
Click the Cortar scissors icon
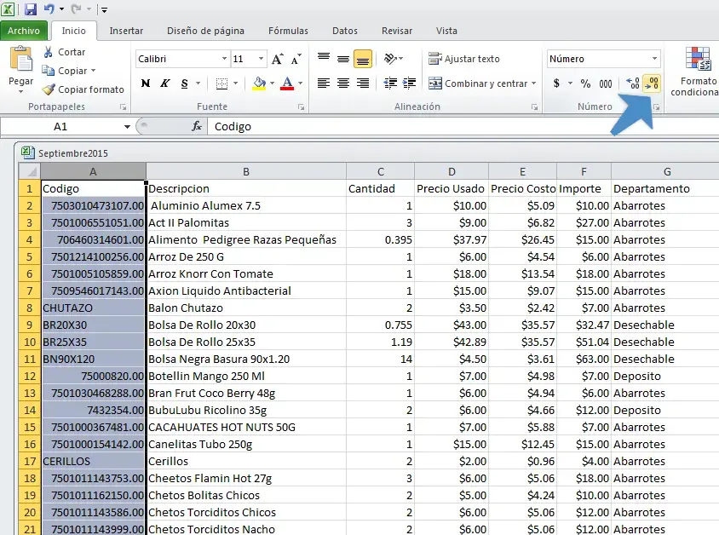pos(49,53)
